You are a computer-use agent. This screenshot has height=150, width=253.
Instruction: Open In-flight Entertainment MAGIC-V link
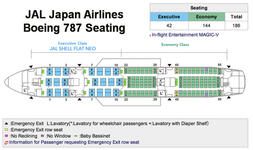(185, 35)
